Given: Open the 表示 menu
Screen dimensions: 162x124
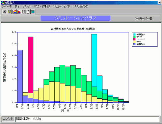Looking at the screenshot, I should point(17,6).
